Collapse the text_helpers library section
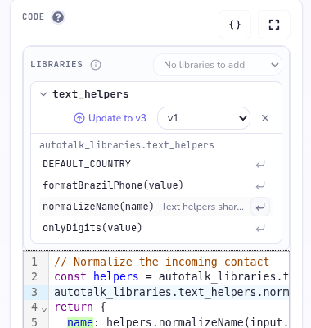This screenshot has width=311, height=328. (43, 94)
